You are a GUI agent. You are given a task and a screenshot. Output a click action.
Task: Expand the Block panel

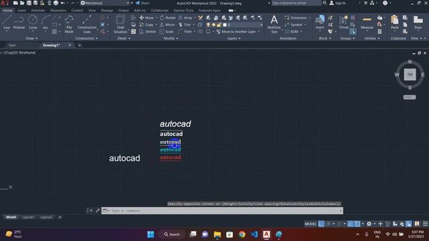tap(325, 39)
